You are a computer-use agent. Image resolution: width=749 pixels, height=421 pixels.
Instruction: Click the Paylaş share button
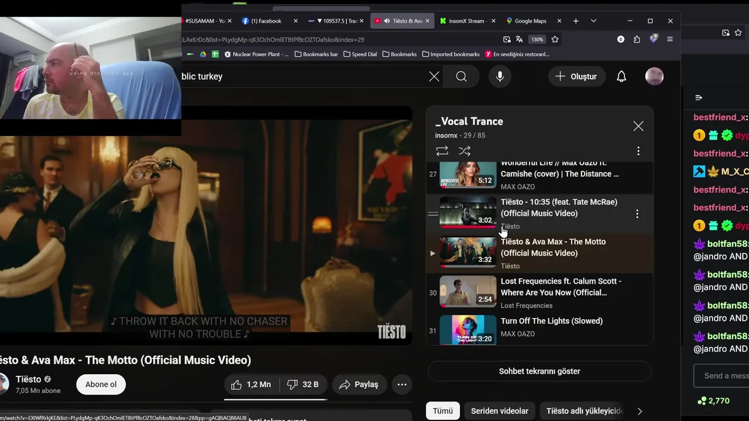point(359,384)
